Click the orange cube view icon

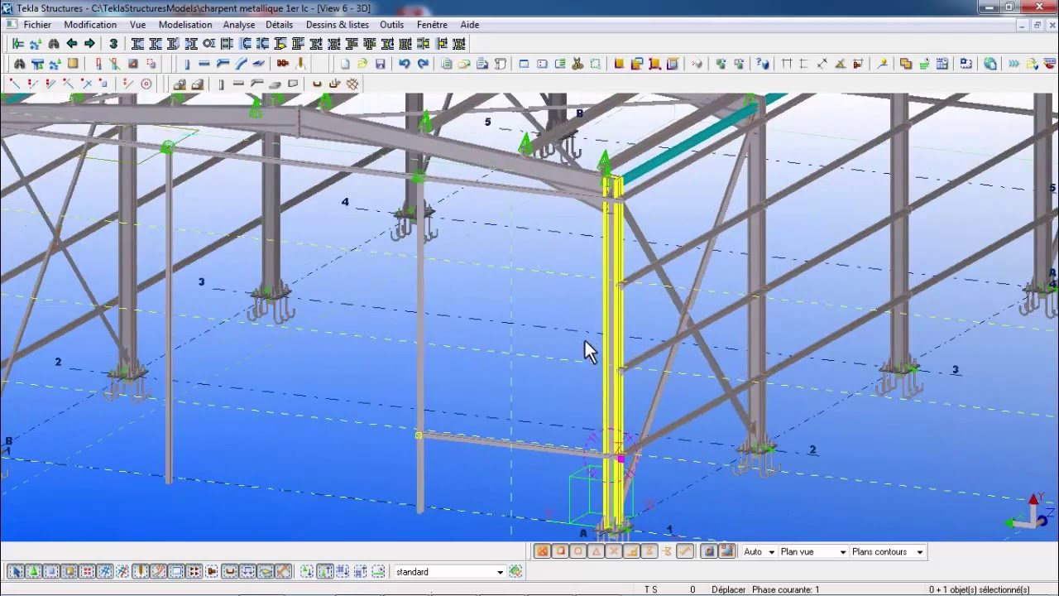pyautogui.click(x=619, y=64)
